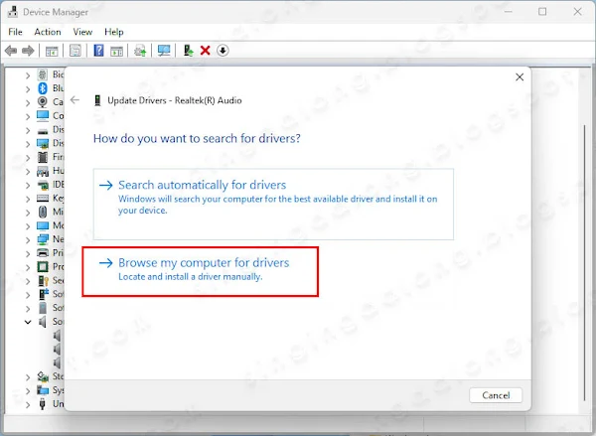Expand the Security devices chevron
The width and height of the screenshot is (596, 436).
[x=28, y=281]
